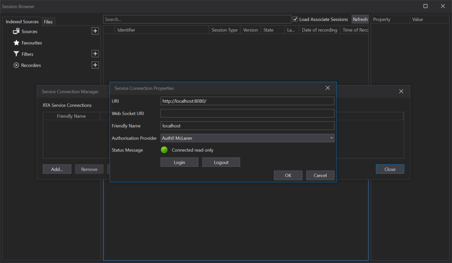Disable Load Associate Sessions
452x263 pixels.
pos(295,19)
